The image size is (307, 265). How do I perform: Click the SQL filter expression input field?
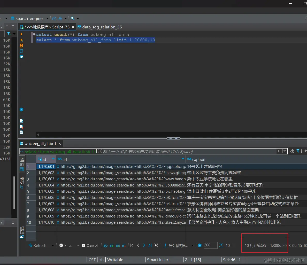[189, 151]
